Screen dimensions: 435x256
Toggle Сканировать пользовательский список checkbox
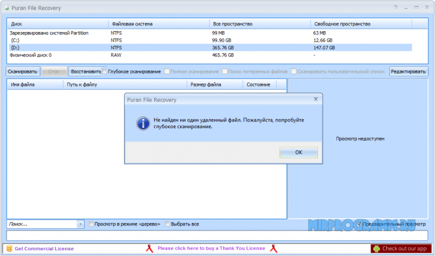(x=293, y=71)
